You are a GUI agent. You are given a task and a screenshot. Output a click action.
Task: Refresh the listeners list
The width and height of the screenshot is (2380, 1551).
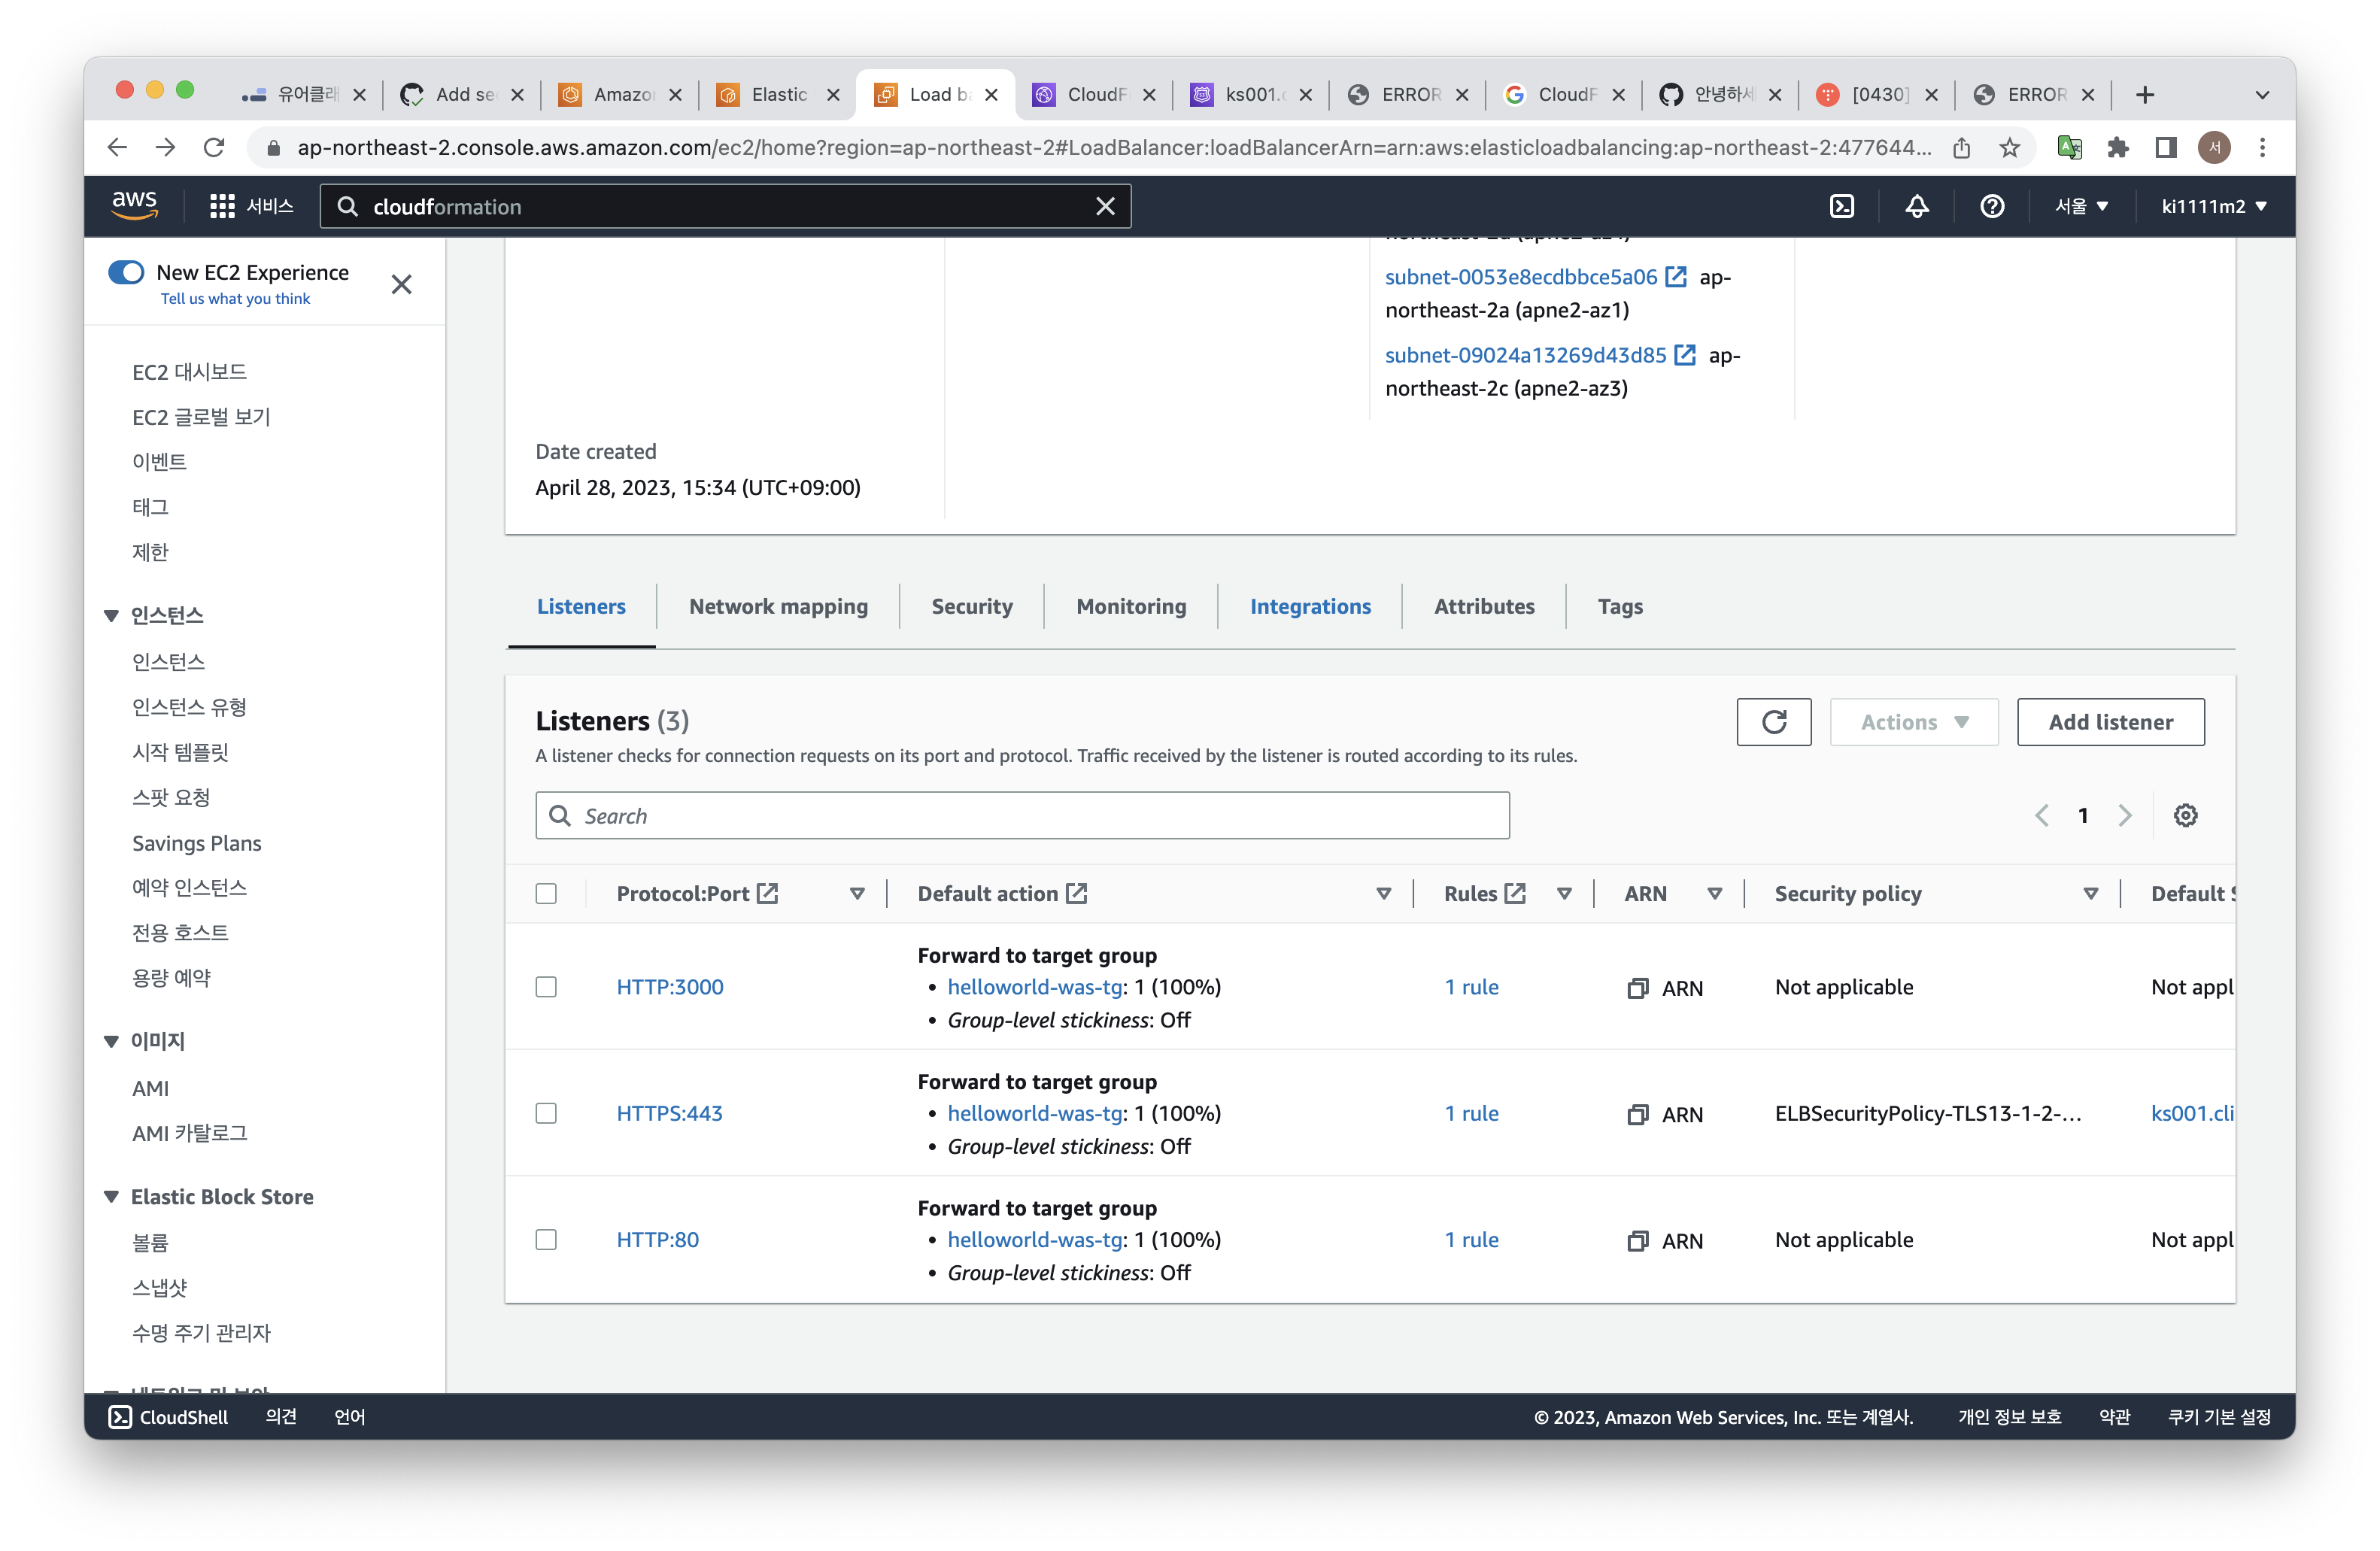pyautogui.click(x=1773, y=722)
